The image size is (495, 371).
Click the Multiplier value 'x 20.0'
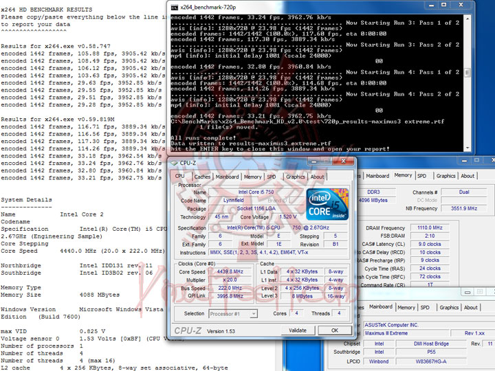pos(230,280)
